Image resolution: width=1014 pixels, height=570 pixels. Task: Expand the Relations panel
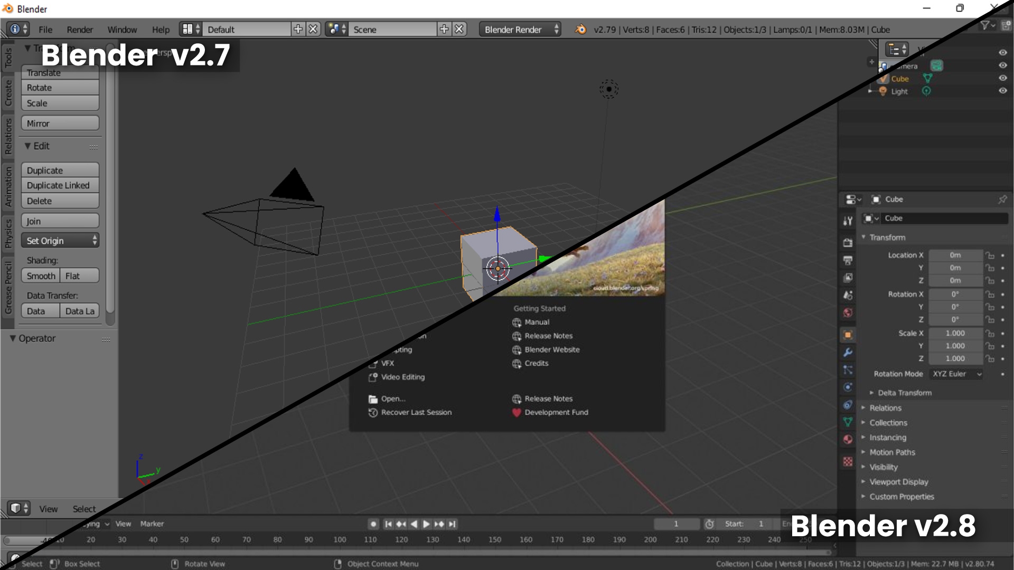[x=881, y=408]
